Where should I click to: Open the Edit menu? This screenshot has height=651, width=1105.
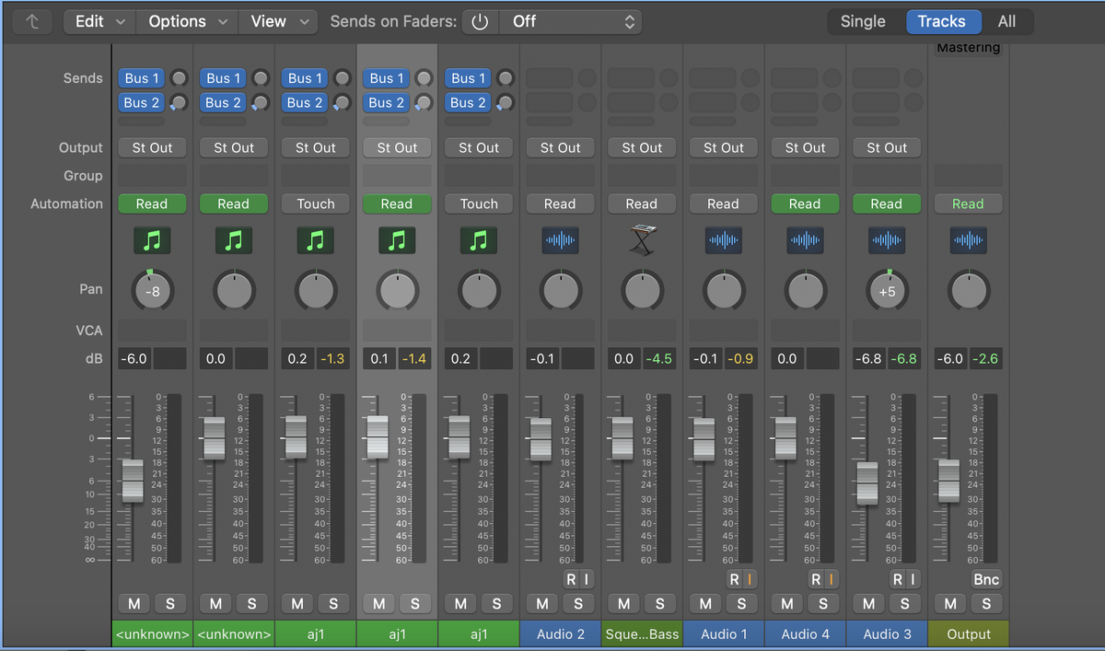point(99,21)
